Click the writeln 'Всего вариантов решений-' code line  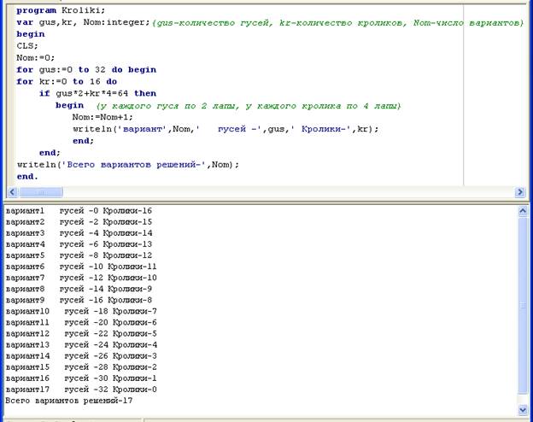[128, 165]
